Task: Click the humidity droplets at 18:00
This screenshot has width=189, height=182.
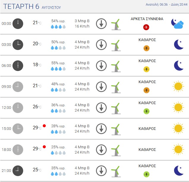Action: point(58,153)
